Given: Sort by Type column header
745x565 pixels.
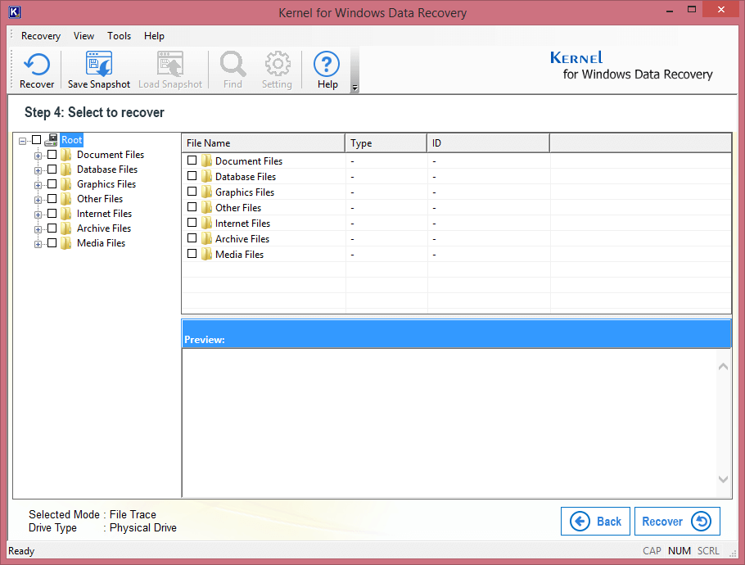Looking at the screenshot, I should coord(386,143).
